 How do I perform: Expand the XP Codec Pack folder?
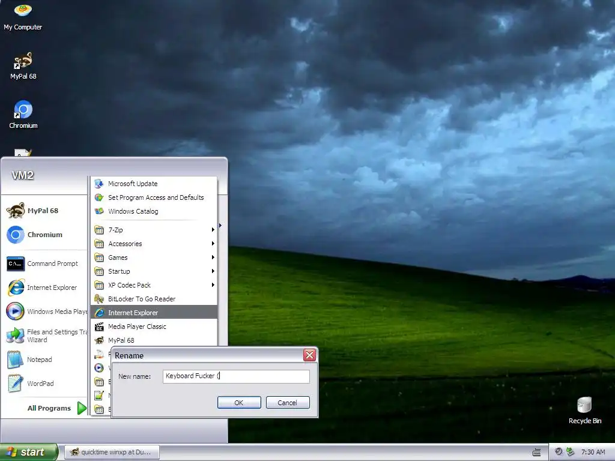point(154,285)
